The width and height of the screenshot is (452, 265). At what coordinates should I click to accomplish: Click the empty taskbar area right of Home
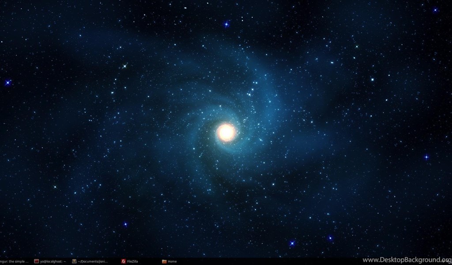point(265,261)
